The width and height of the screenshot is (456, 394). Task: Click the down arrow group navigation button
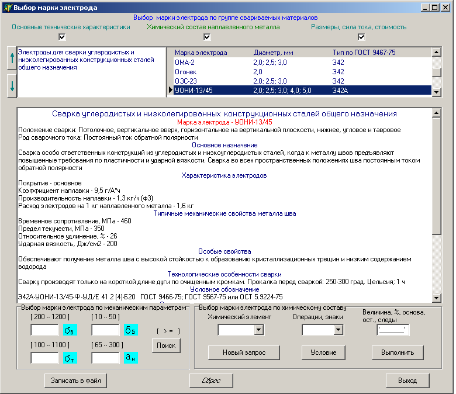[x=12, y=87]
